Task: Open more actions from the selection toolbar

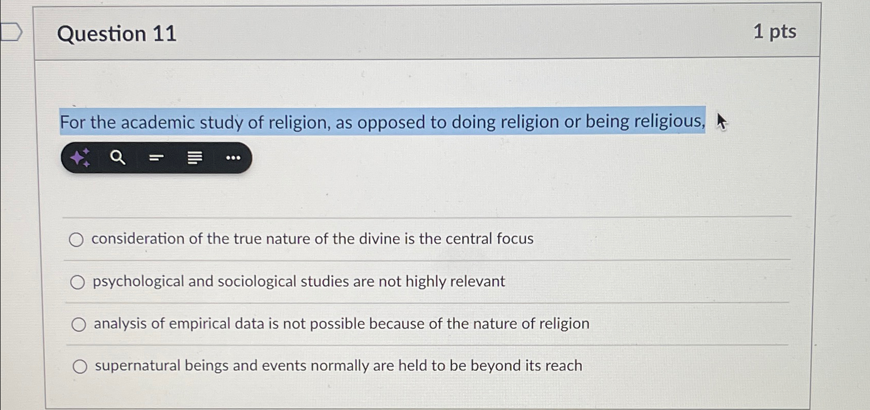Action: [233, 157]
